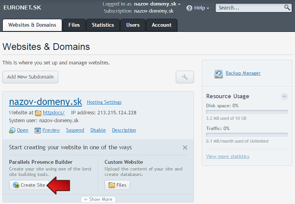Switch to the Websites & Domains tab

32,25
